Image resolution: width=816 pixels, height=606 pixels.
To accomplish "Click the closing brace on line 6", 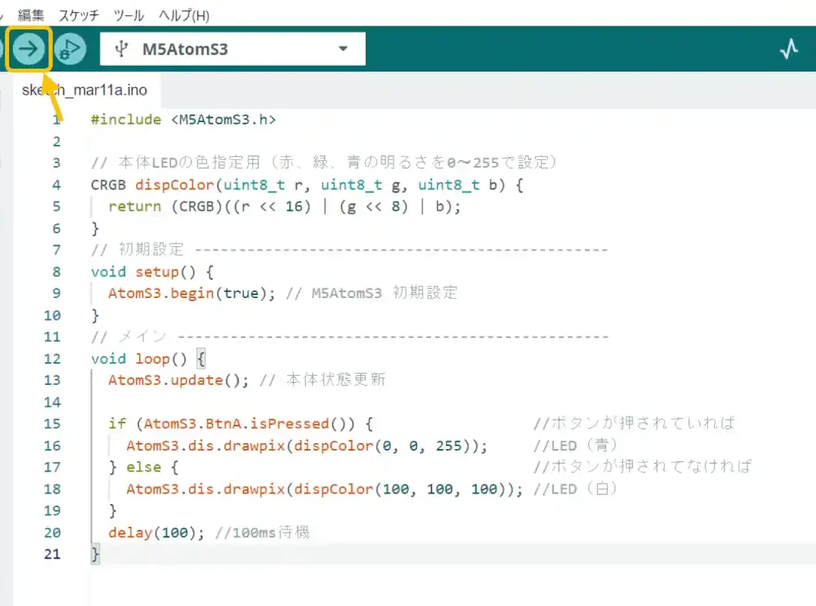I will coord(94,229).
